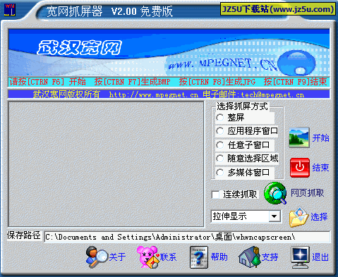
Task: Click the hotkey text 按[CTRN F9]结束
Action: click(295, 82)
